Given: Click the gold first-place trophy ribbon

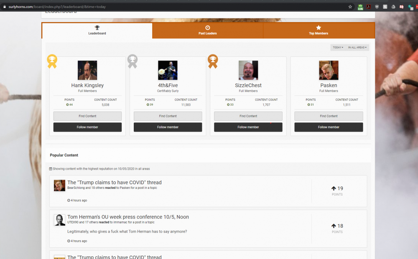Looking at the screenshot, I should pos(52,61).
